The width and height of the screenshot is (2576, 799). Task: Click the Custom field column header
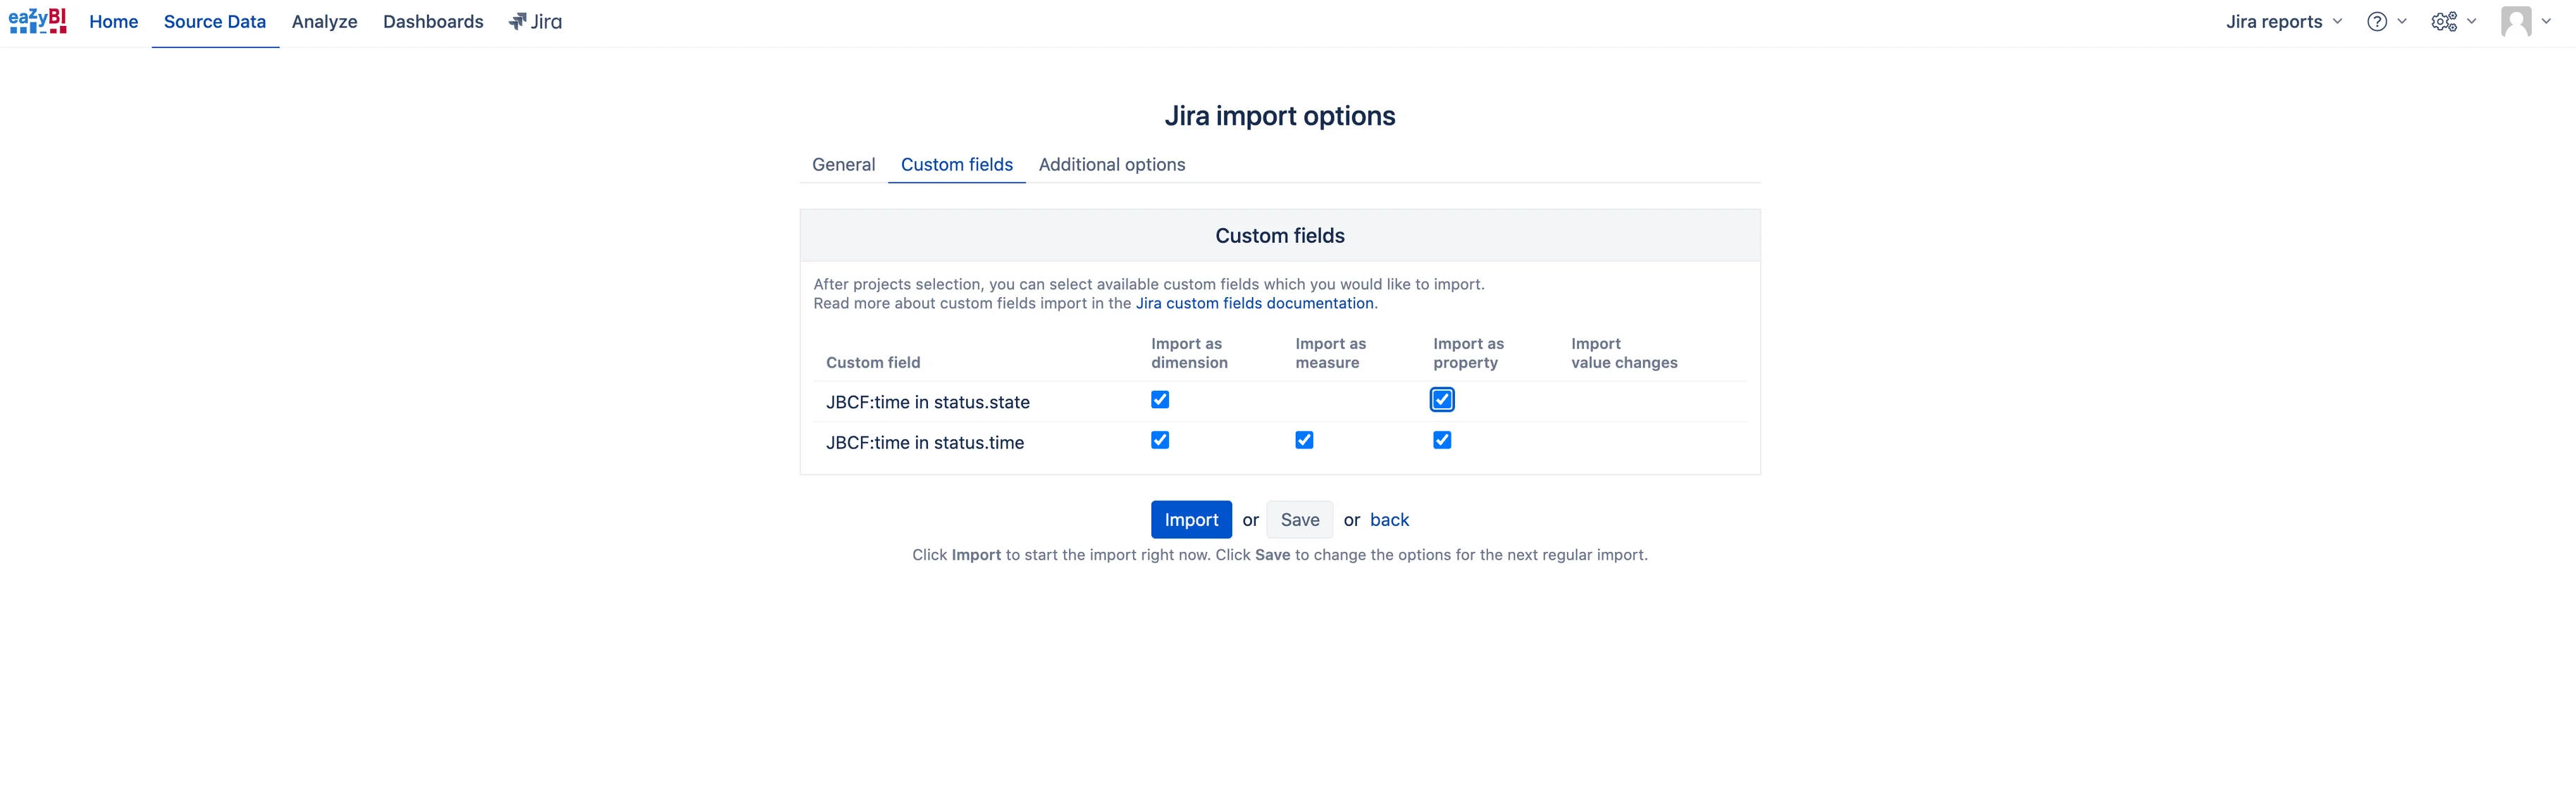873,363
